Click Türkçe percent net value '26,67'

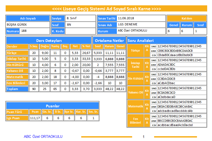pos(86,53)
